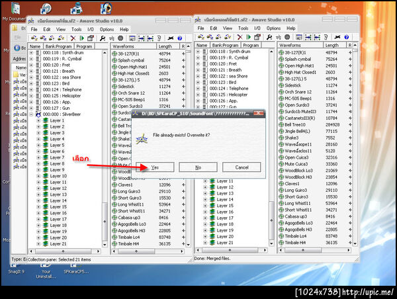
Task: Sort by Waveforms column, left window
Action: point(134,46)
